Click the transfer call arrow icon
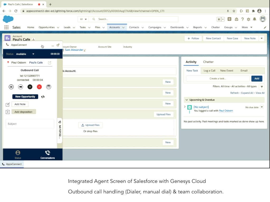The height and width of the screenshot is (202, 270). click(x=20, y=87)
